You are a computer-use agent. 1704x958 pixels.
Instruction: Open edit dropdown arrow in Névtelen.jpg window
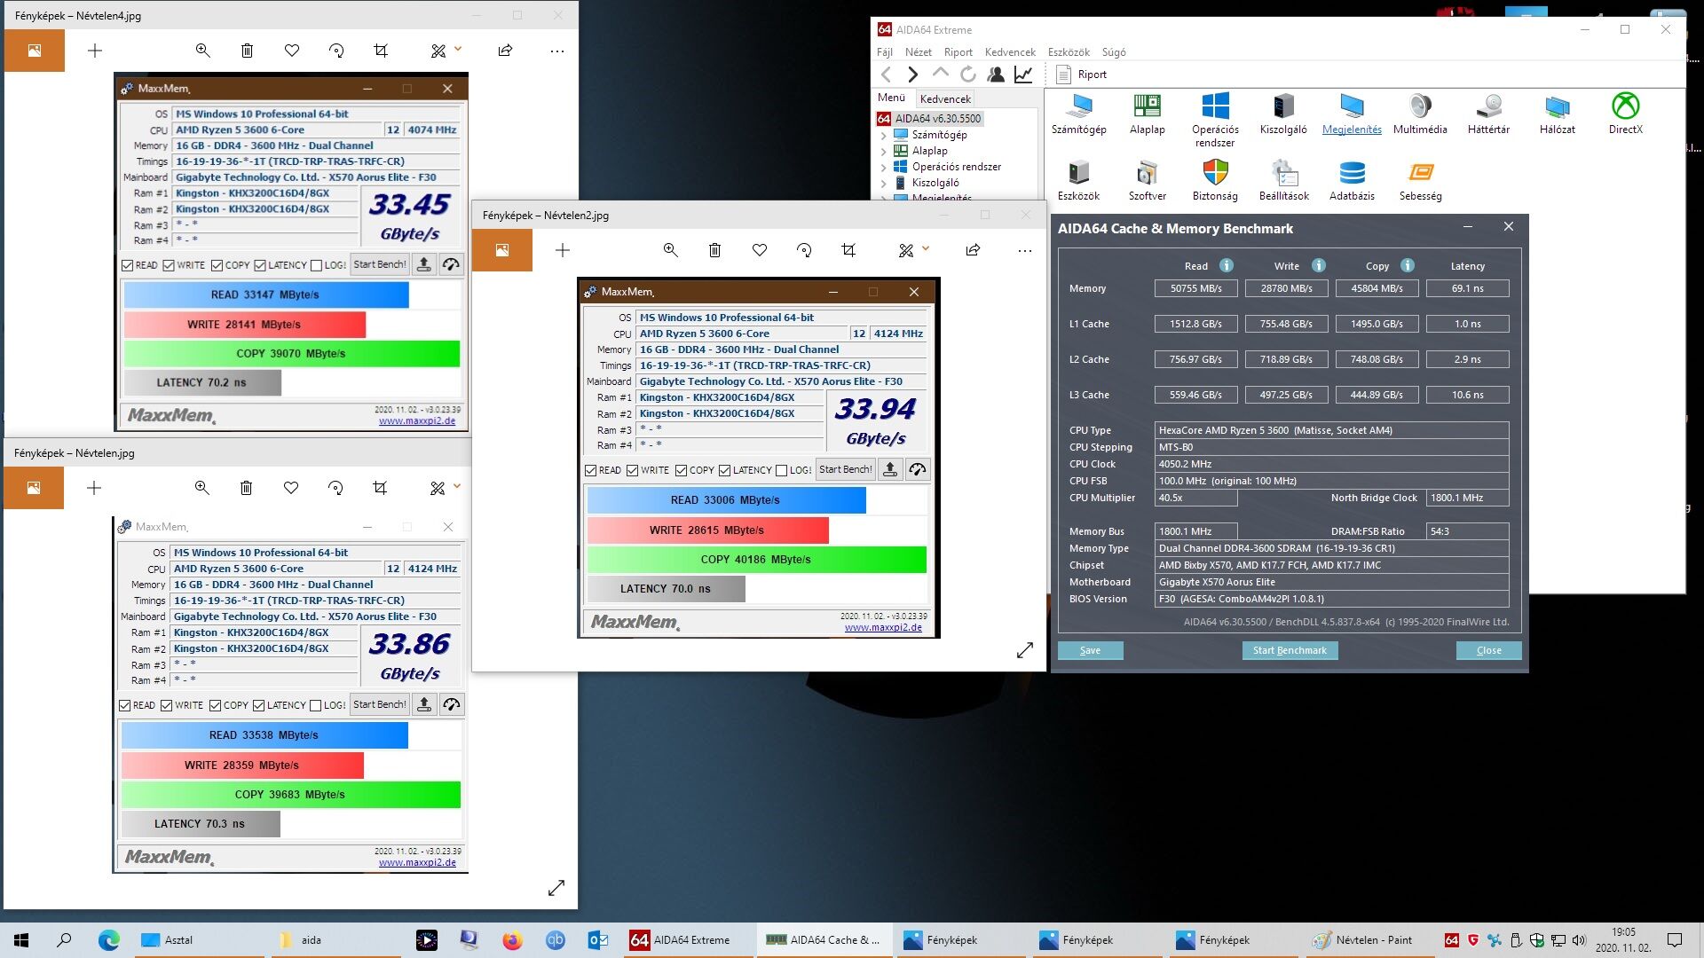(457, 486)
